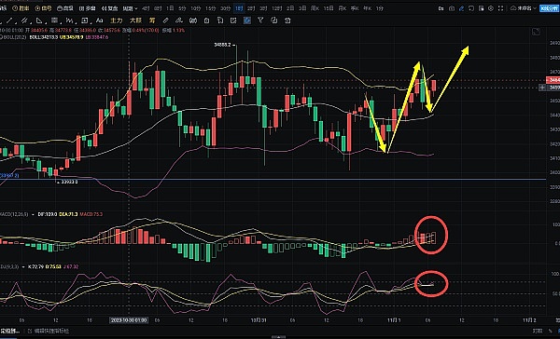Select the Aa text annotation tool
This screenshot has width=560, height=339.
tap(100, 20)
